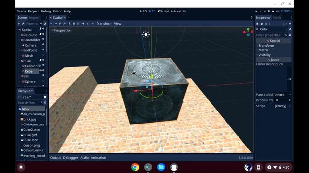Expand Transform section in Inspector
The image size is (309, 173).
coord(274,46)
